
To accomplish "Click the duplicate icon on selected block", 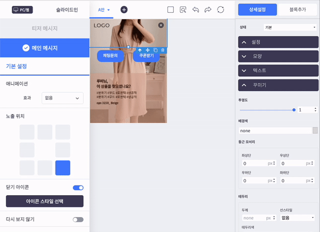I will [x=155, y=50].
